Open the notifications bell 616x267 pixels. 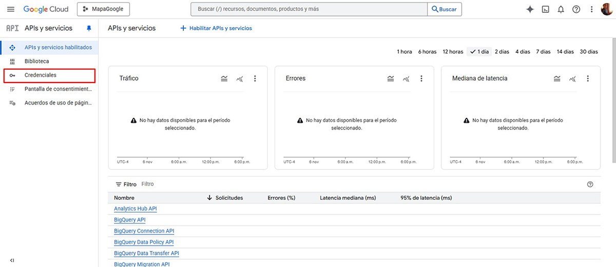click(561, 9)
